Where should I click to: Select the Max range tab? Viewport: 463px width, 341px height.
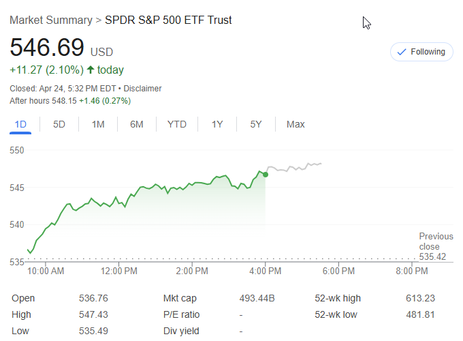tap(296, 124)
